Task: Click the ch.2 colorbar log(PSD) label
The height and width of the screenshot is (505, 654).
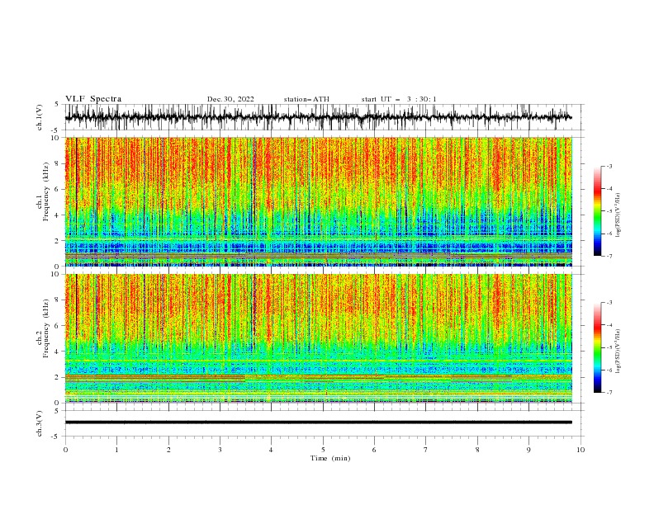Action: point(618,352)
